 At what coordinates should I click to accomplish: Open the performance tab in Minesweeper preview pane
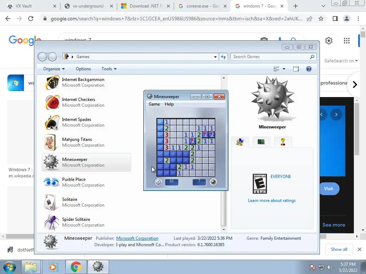click(x=261, y=142)
